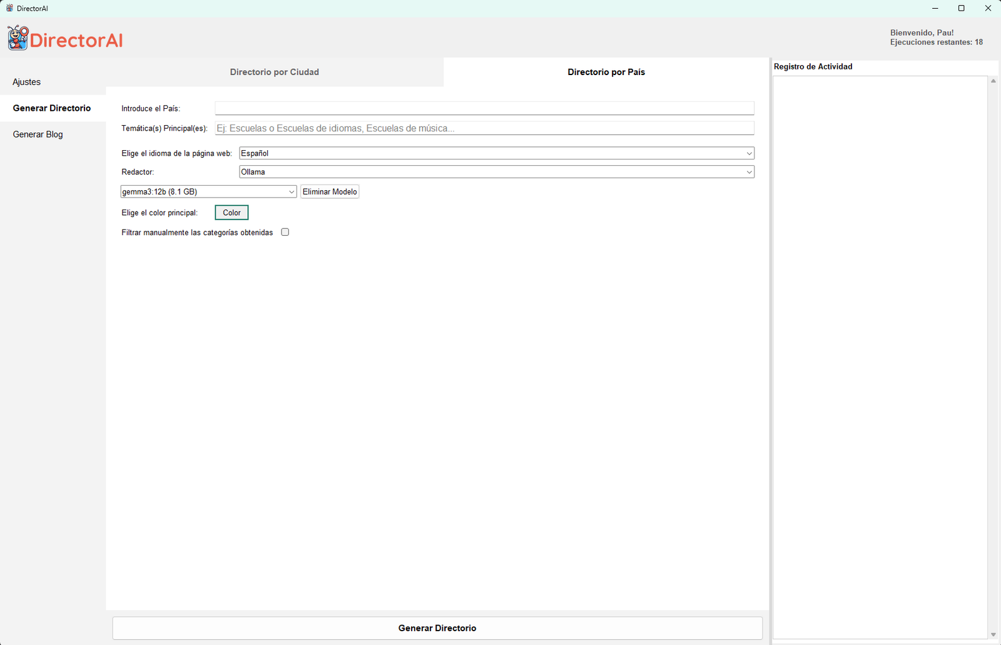The height and width of the screenshot is (645, 1001).
Task: Click the DirectorAI mascot logo in the header
Action: [18, 38]
